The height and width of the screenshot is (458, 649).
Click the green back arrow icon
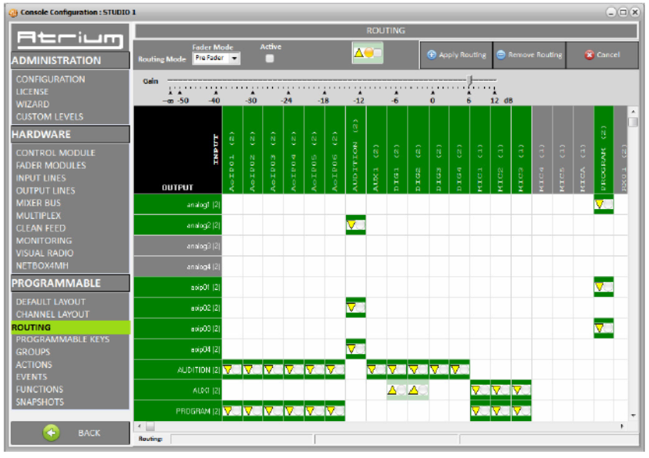point(51,433)
